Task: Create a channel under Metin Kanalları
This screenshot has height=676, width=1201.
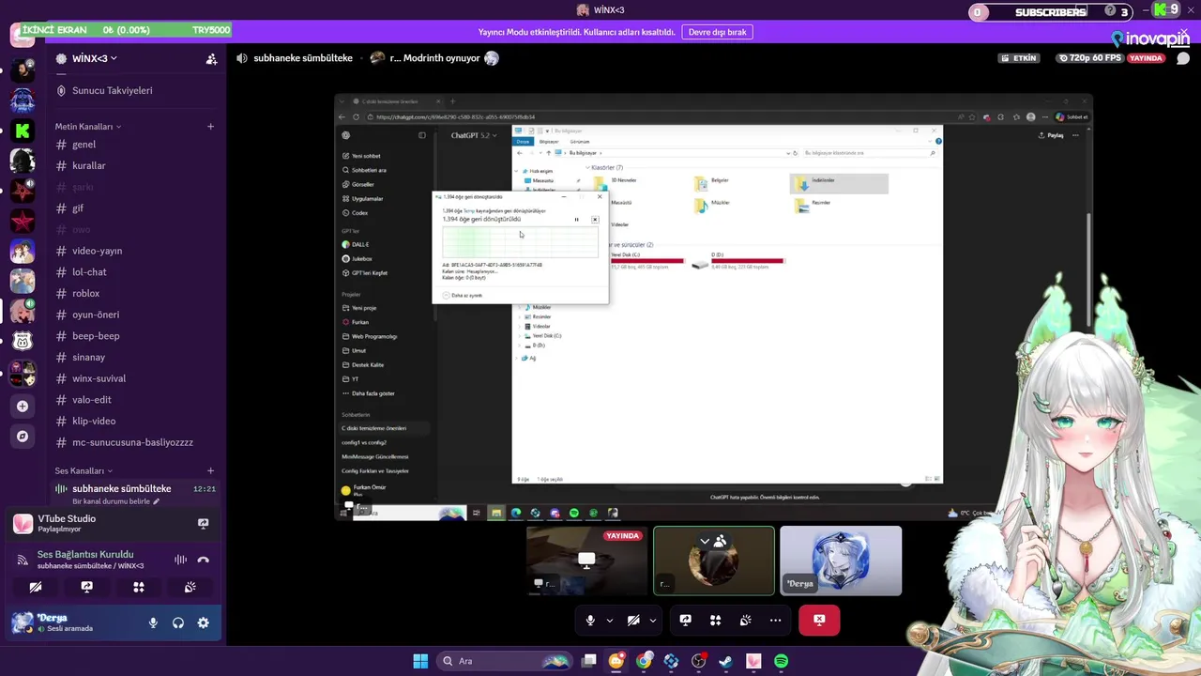Action: coord(210,126)
